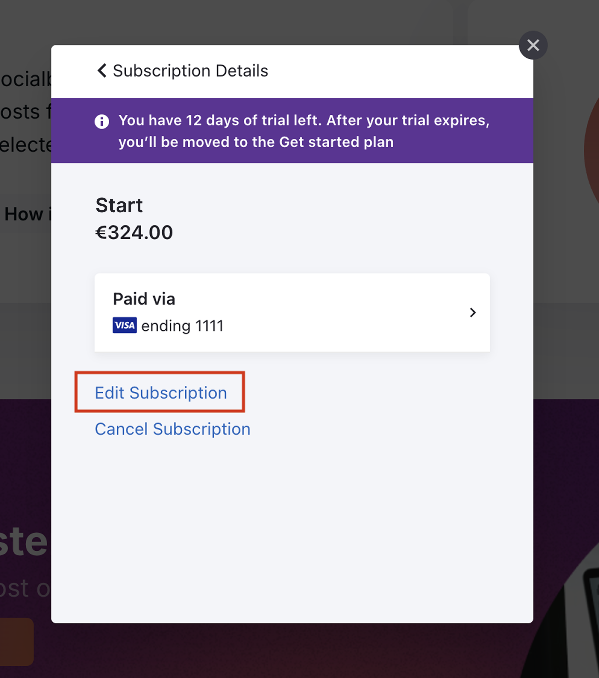The image size is (599, 678).
Task: Click 'you'll be moved to Get started plan' text
Action: (x=256, y=142)
